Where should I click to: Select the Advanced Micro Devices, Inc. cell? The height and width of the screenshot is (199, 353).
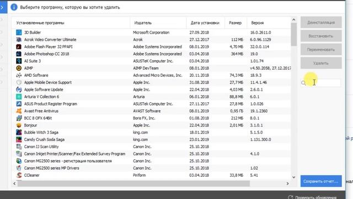pyautogui.click(x=157, y=75)
